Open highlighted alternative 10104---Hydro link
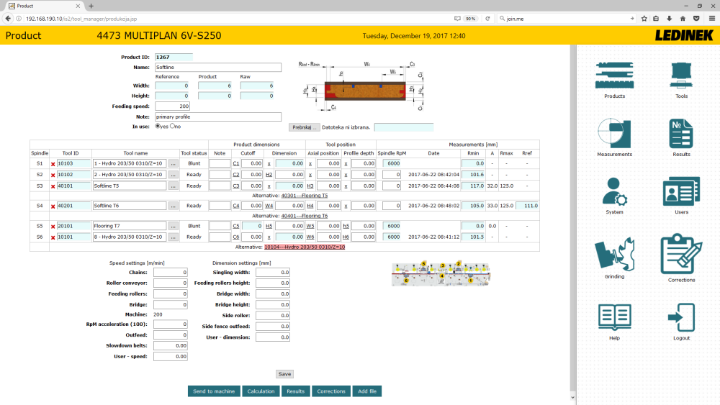720x405 pixels. (305, 247)
